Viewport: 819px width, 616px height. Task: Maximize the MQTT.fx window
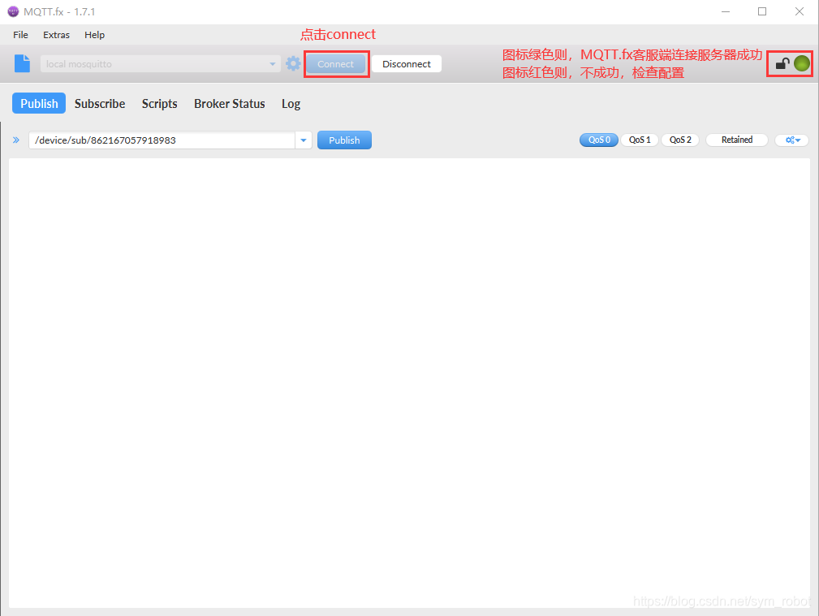(x=762, y=11)
